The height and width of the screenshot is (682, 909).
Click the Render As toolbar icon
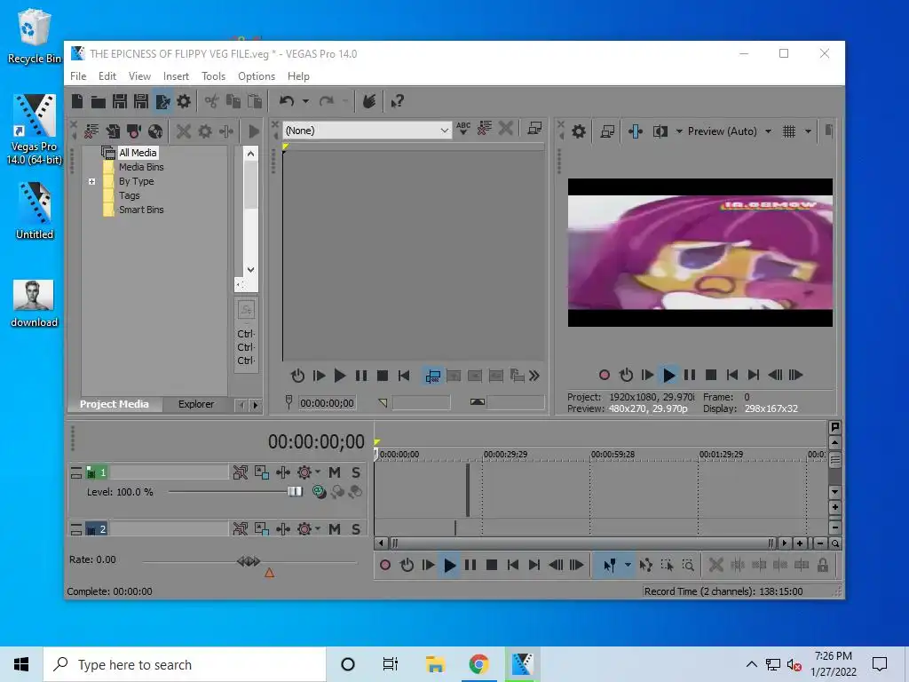point(163,101)
